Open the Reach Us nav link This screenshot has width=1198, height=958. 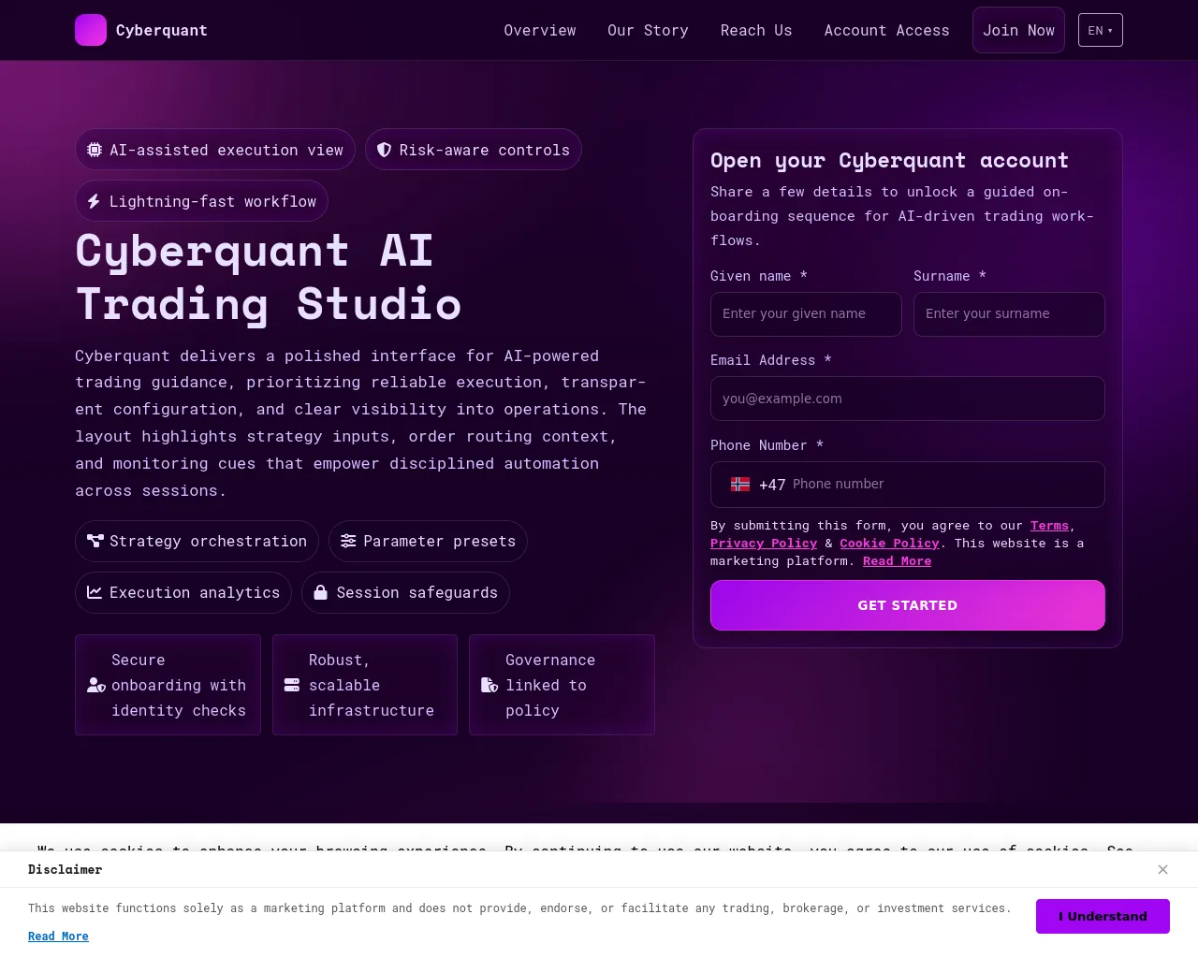point(756,30)
